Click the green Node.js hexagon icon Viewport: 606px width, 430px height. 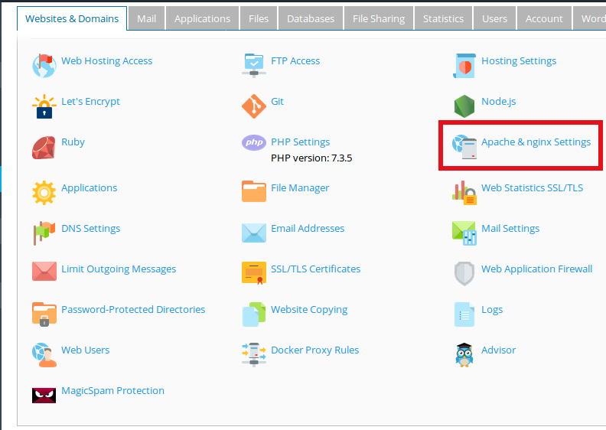[x=464, y=106]
